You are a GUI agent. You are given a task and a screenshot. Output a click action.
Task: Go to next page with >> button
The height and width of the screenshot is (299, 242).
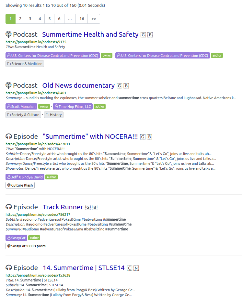coord(94,19)
